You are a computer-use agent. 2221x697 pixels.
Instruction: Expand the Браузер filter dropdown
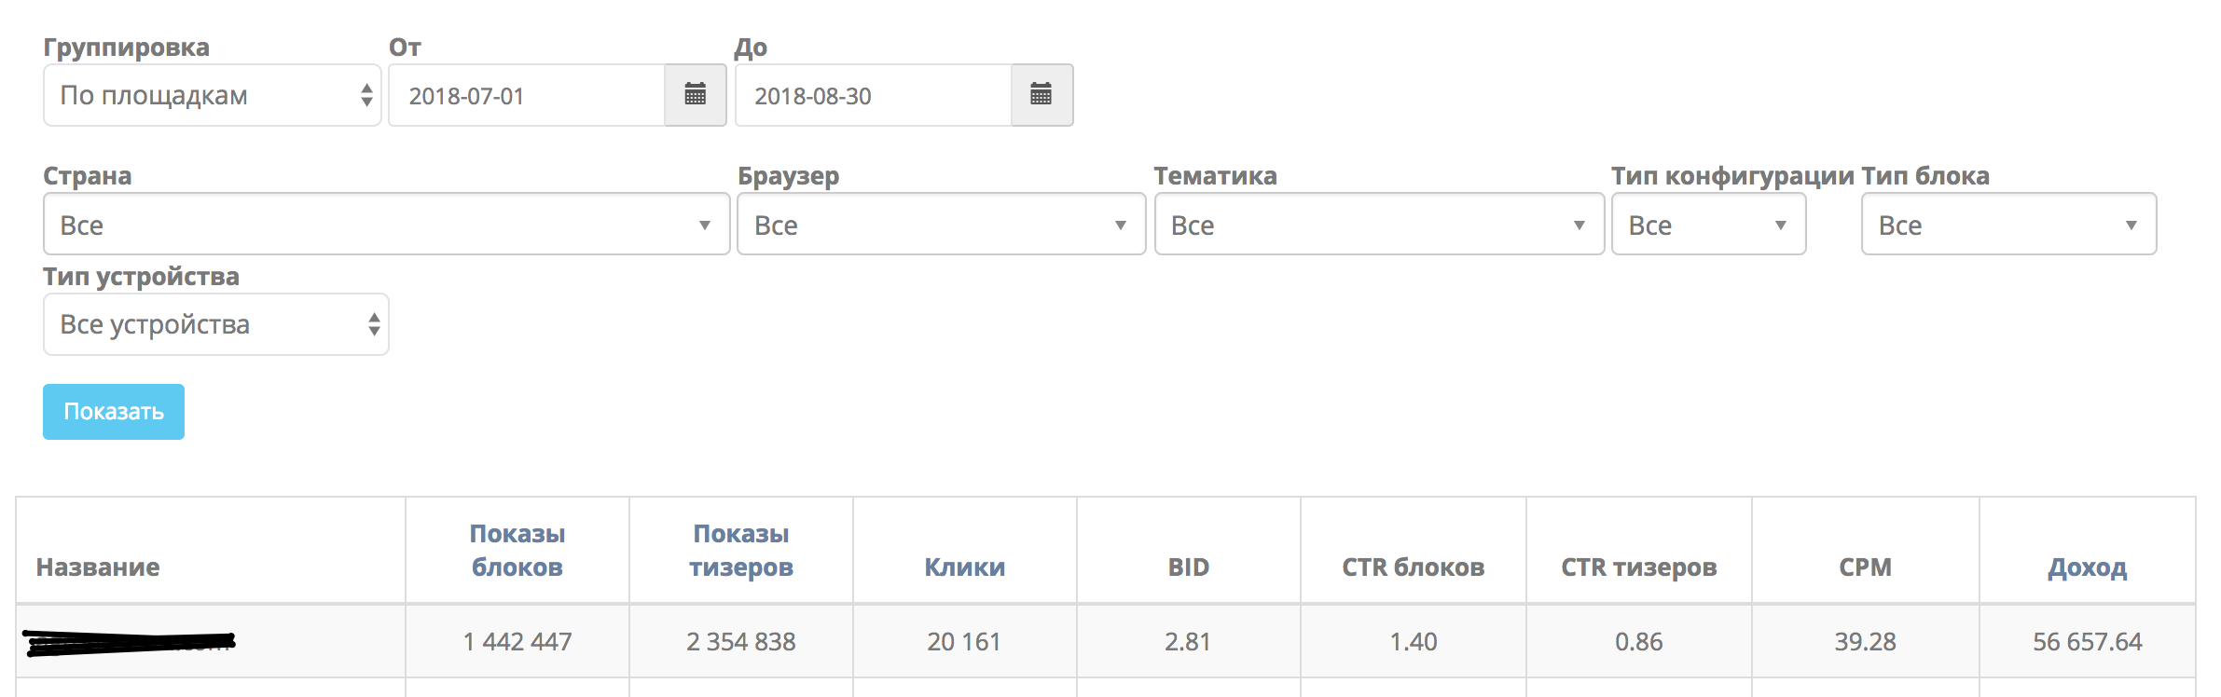coord(941,225)
